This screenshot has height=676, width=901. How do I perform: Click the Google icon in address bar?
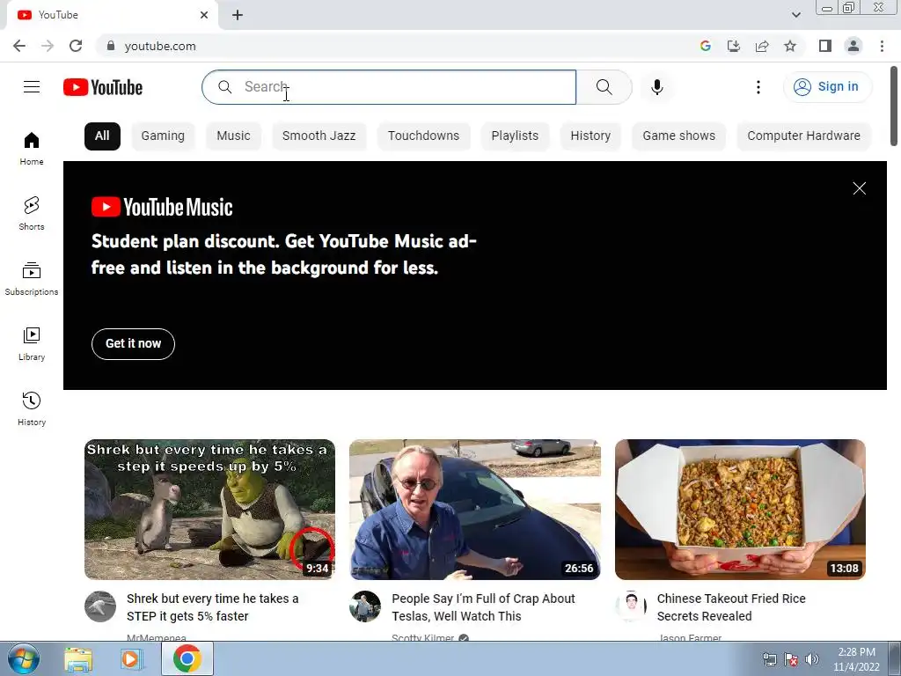click(705, 46)
